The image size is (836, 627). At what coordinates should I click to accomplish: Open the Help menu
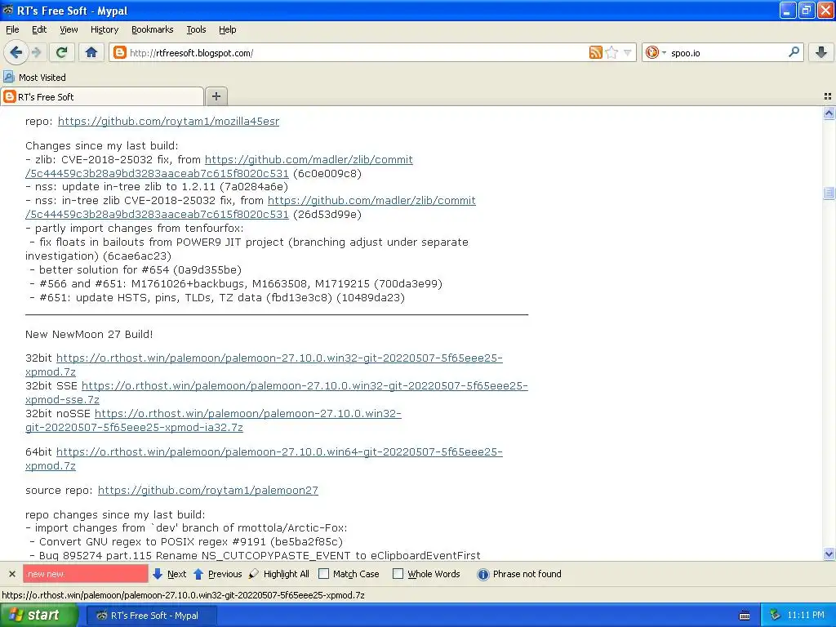click(x=227, y=30)
